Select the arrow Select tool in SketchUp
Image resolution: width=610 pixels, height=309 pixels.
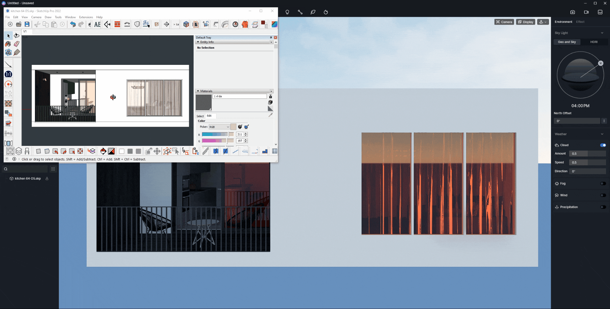[9, 36]
